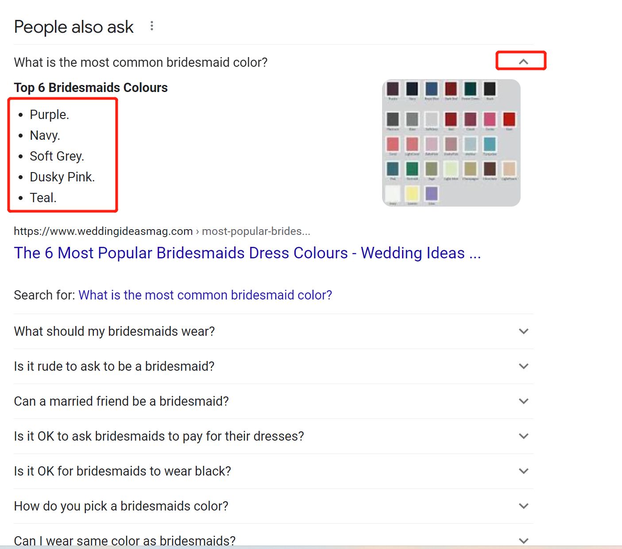This screenshot has width=622, height=549.
Task: Click the lilac swatch in the color chart
Action: point(431,194)
